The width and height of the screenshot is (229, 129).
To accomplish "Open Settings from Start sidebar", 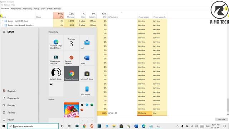I will (x=19, y=113).
